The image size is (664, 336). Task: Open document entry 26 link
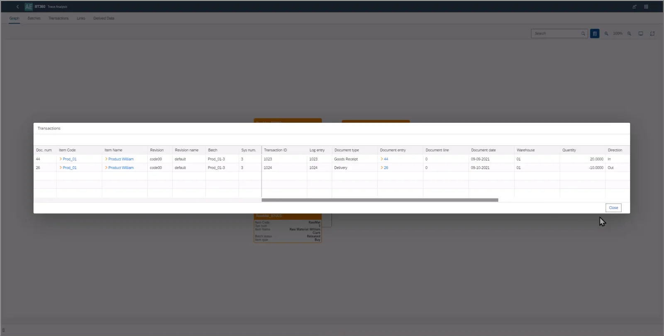[x=386, y=168]
